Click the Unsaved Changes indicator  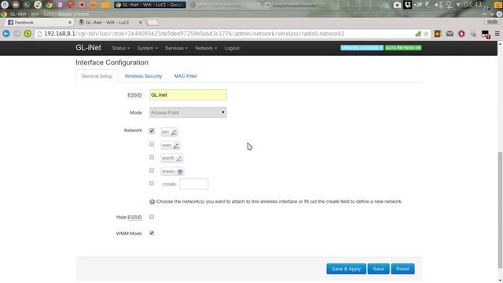point(362,48)
